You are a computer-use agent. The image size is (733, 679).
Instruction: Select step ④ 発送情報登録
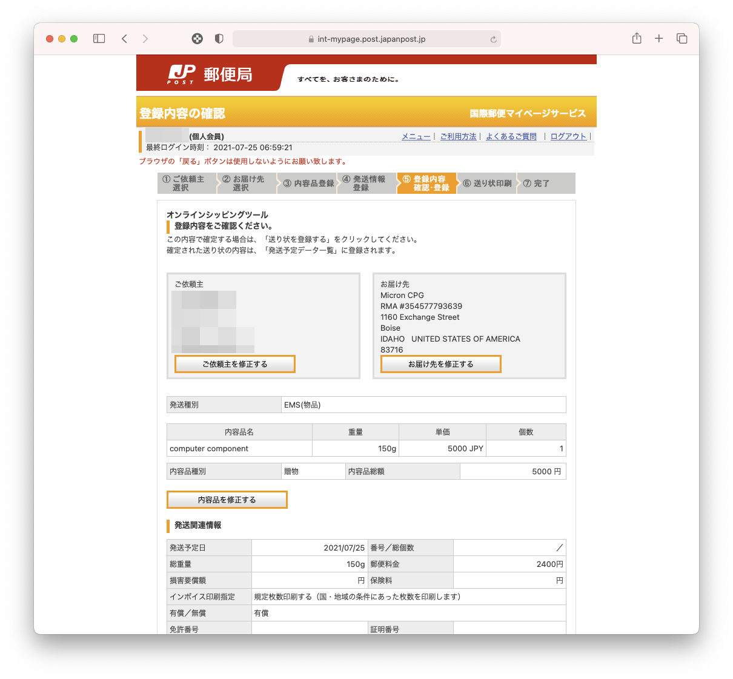367,183
